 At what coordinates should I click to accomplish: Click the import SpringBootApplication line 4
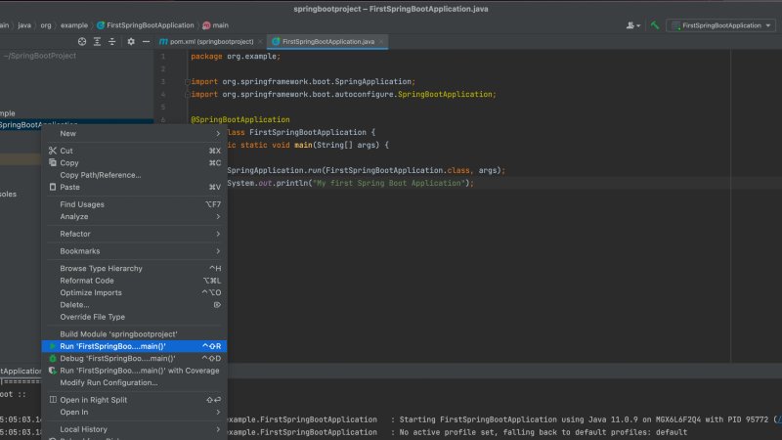344,94
